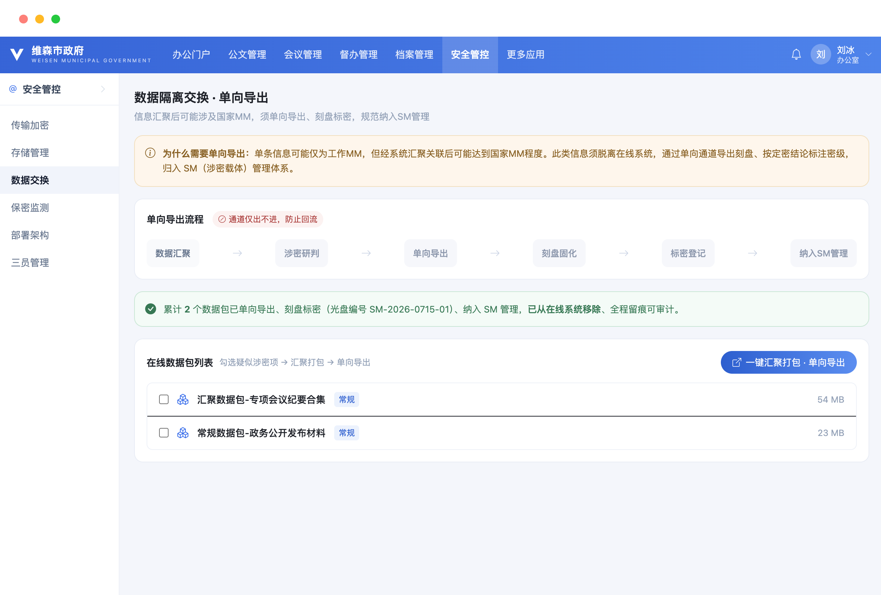Click the green success check icon
The width and height of the screenshot is (881, 595).
(151, 309)
